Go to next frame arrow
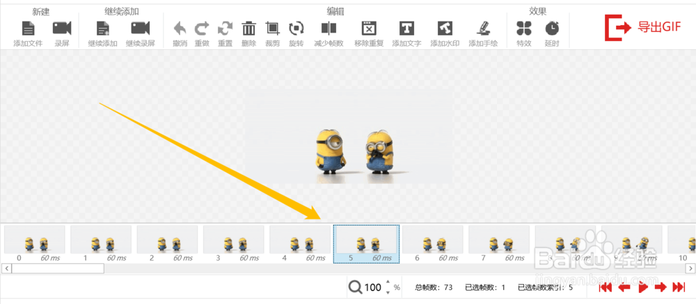 661,287
